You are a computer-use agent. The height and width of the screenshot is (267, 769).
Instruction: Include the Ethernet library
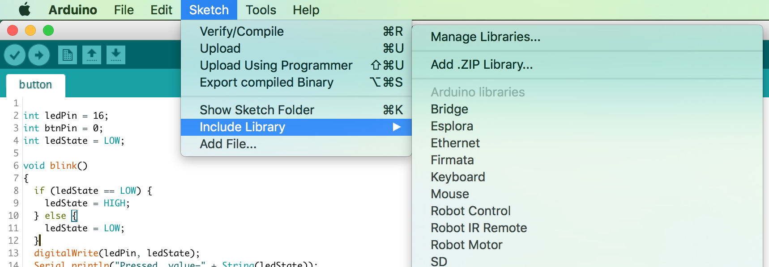pos(587,143)
